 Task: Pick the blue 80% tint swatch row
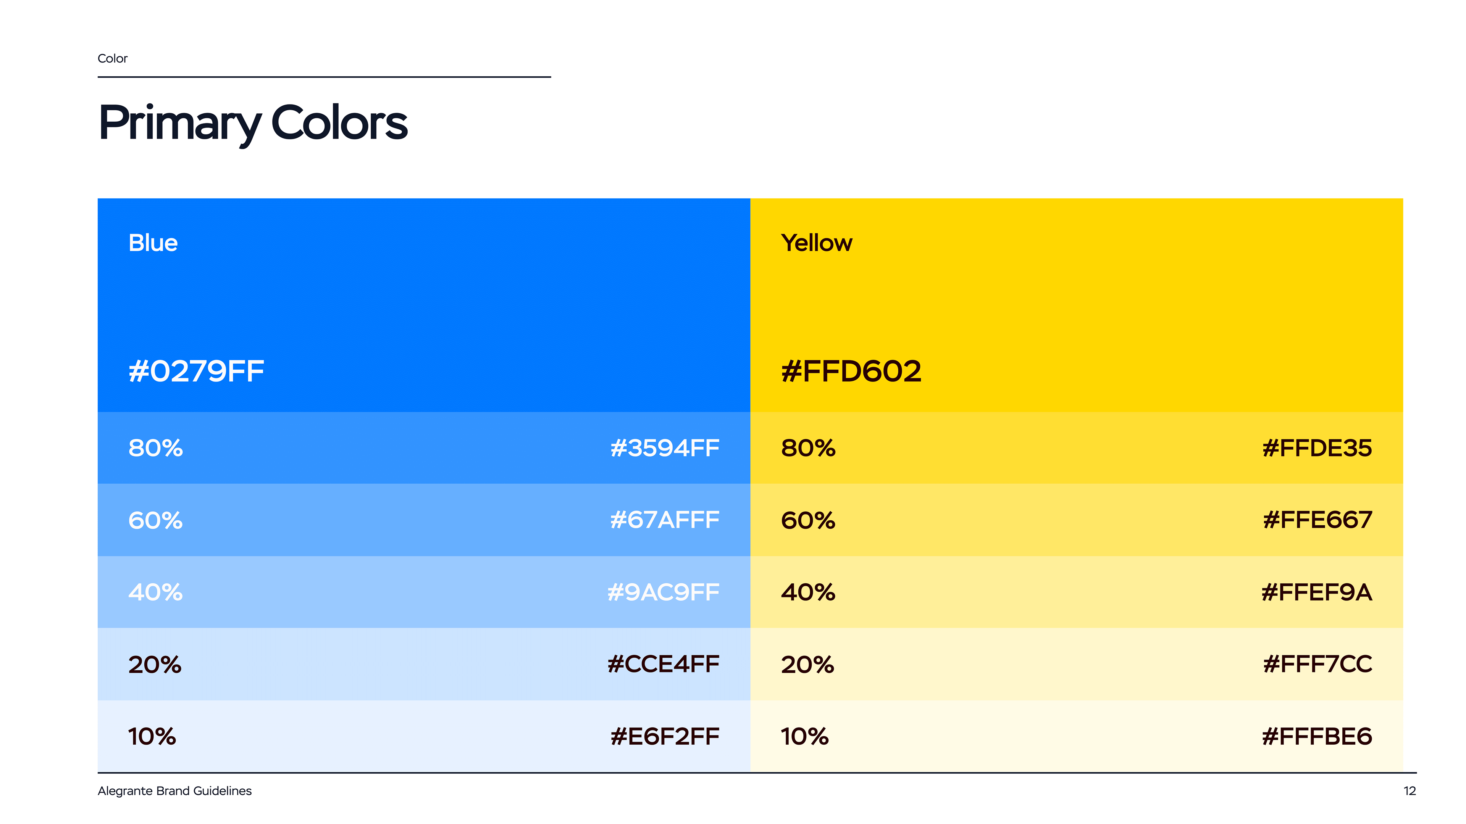click(x=423, y=448)
